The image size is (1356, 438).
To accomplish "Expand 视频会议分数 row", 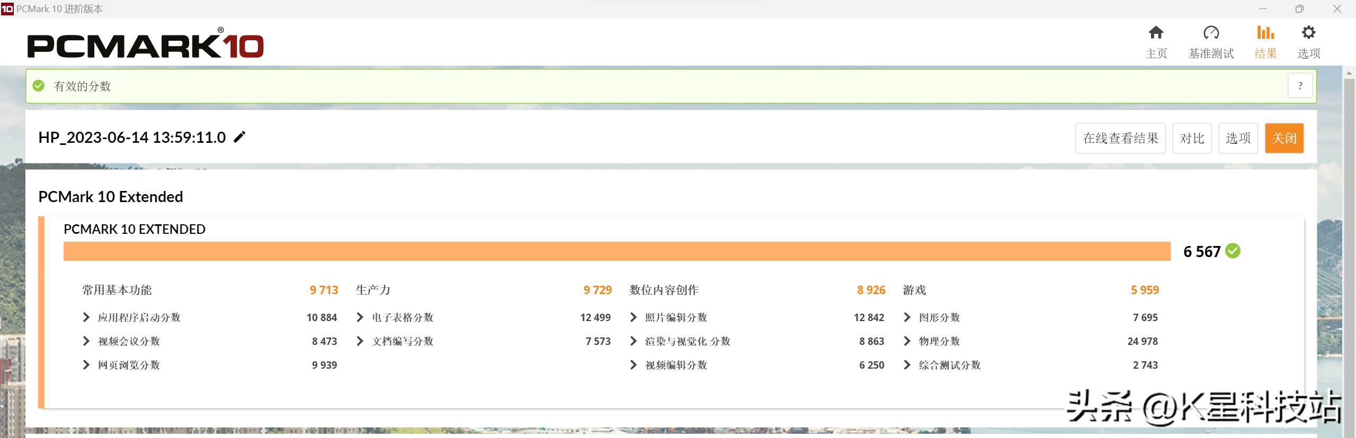I will (86, 341).
